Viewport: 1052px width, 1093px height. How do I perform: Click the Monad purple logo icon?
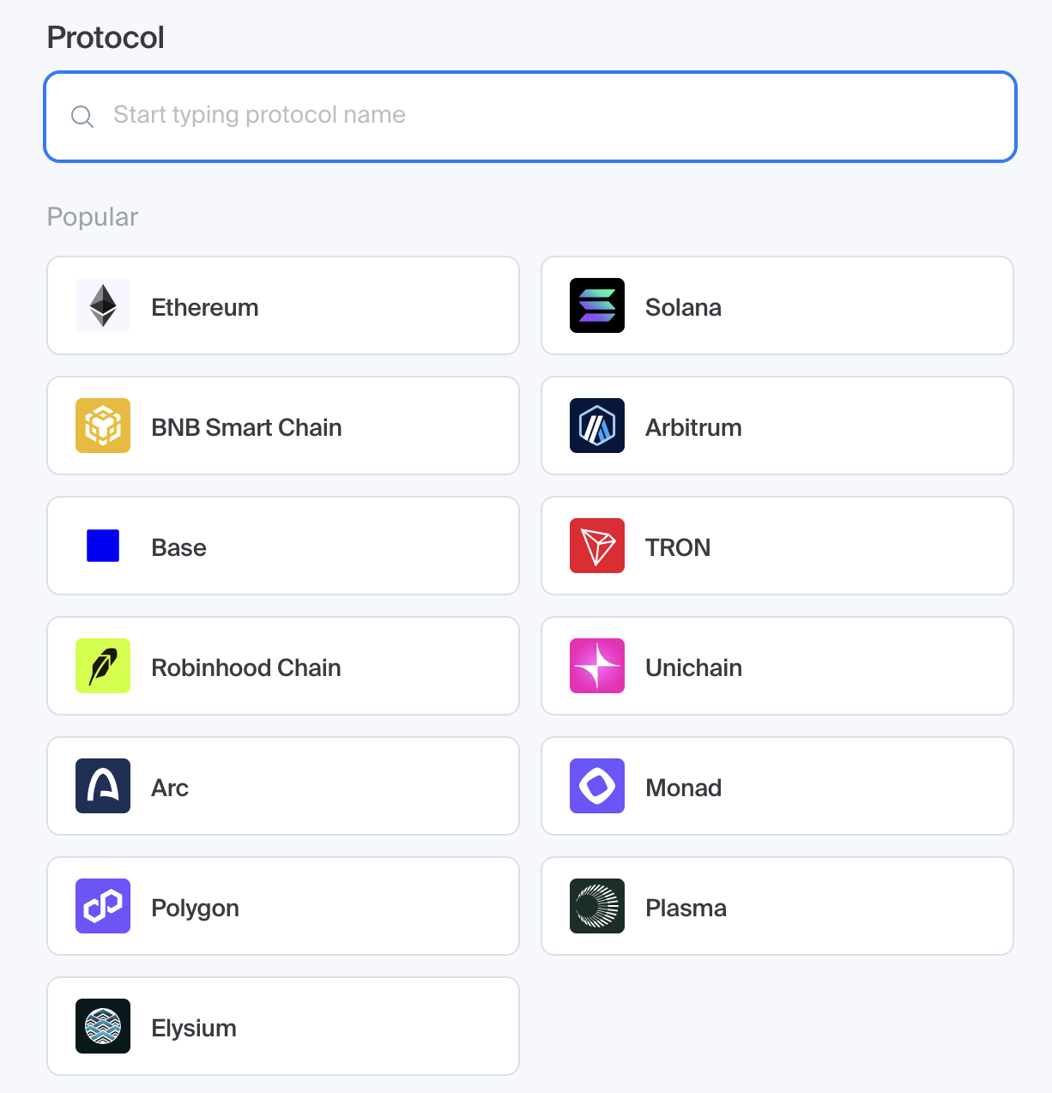click(597, 786)
